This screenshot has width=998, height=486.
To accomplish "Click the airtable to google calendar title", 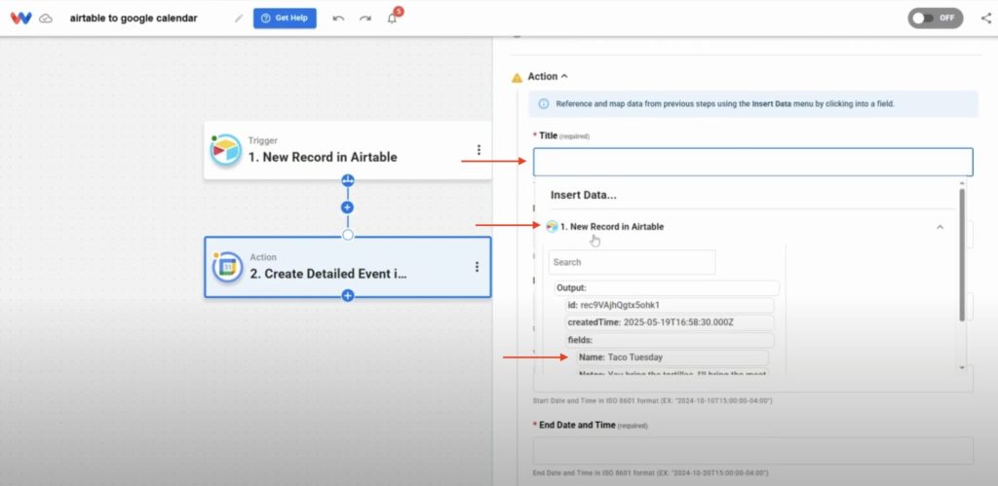I will (x=134, y=19).
